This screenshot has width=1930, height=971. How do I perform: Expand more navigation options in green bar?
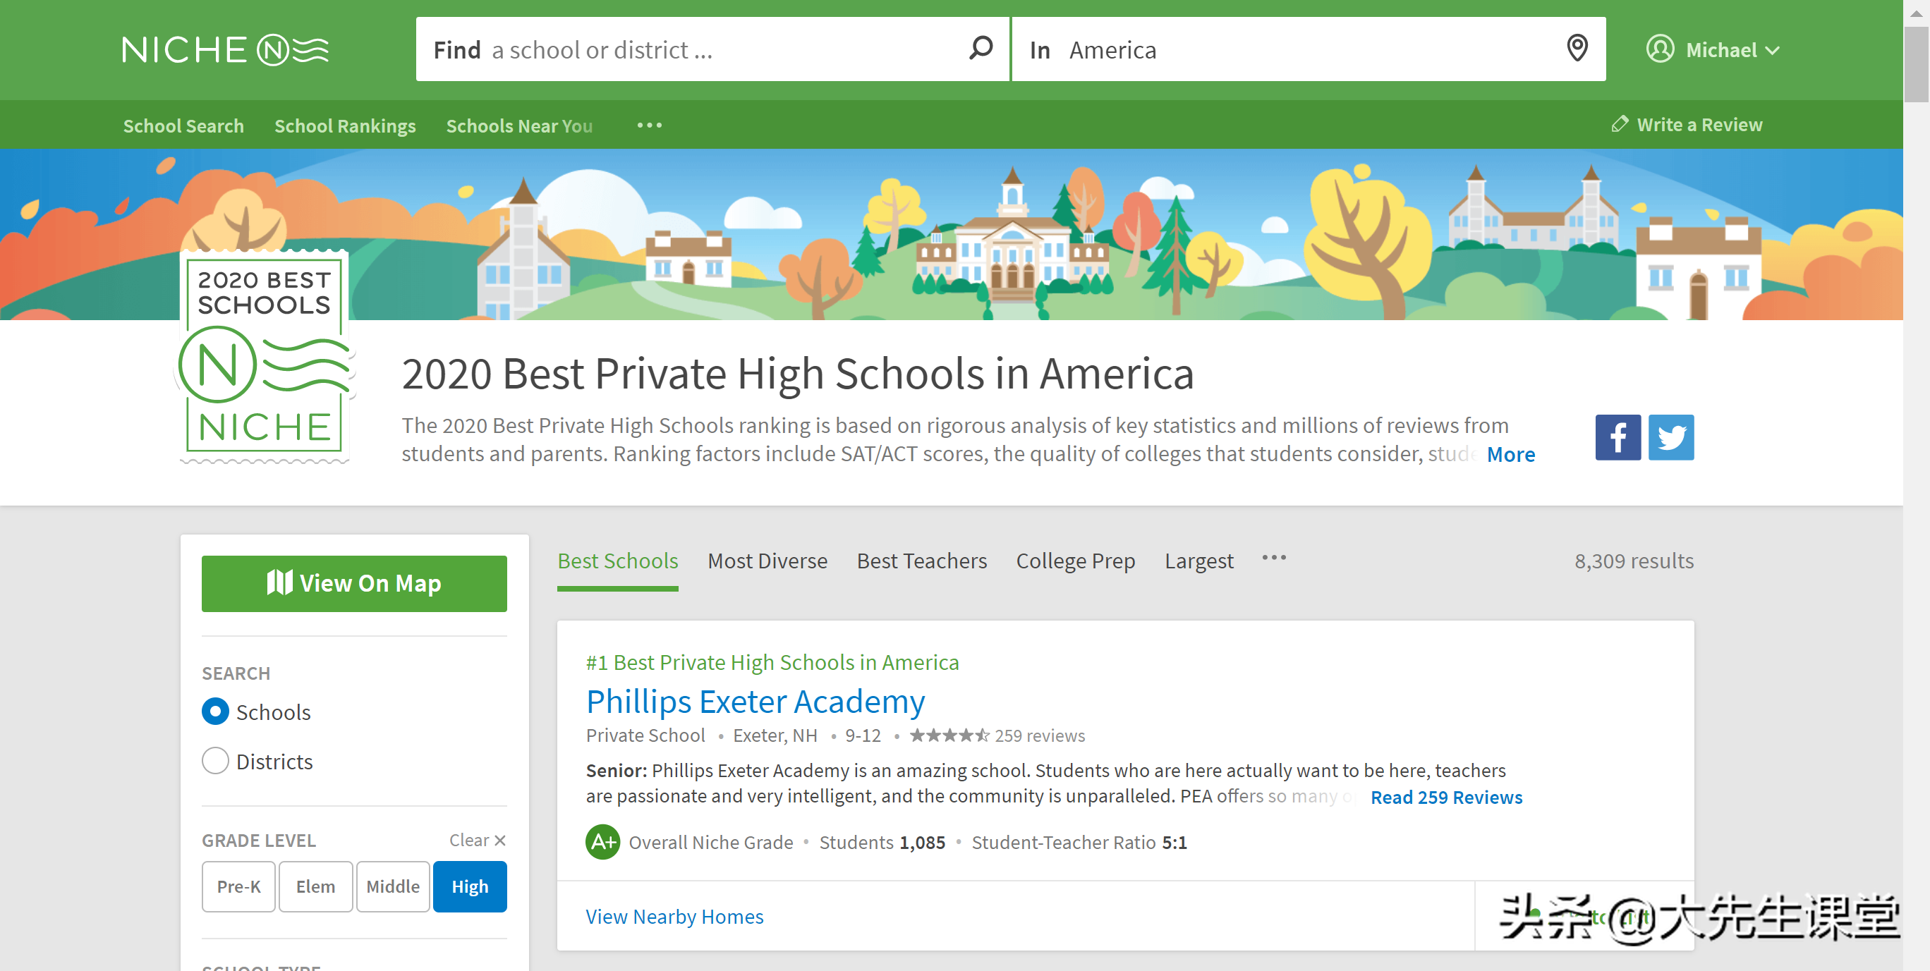click(x=649, y=125)
